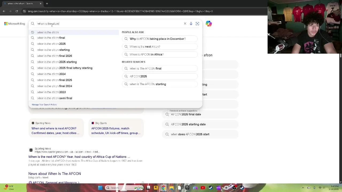Select related search 'AFCON 2025' in dropdown

(160, 76)
